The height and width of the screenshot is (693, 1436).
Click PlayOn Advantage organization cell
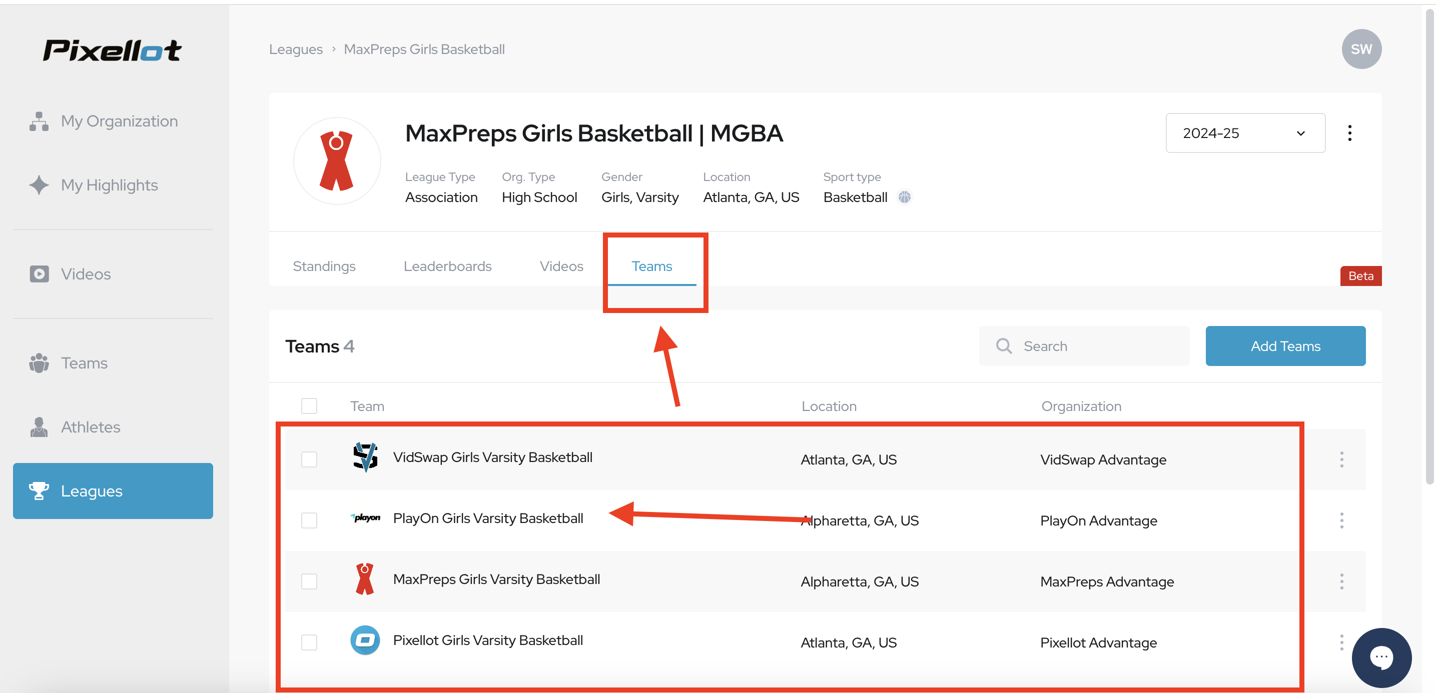[1098, 520]
